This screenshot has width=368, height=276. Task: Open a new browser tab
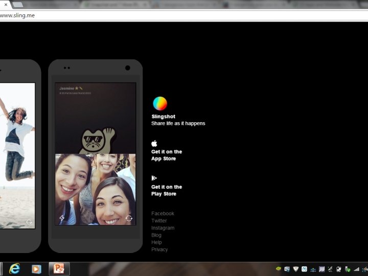[x=17, y=5]
